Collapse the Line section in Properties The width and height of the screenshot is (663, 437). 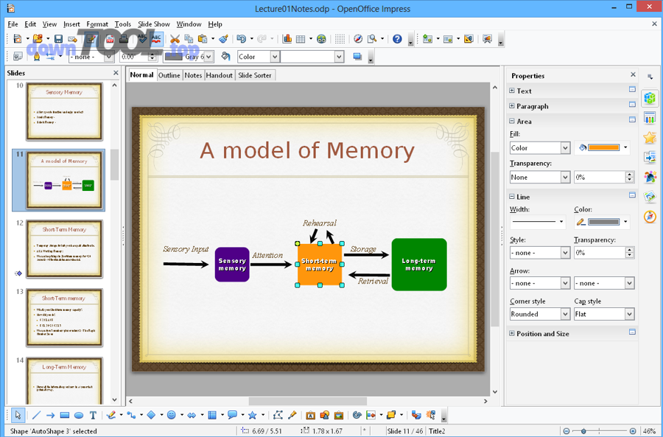point(512,197)
